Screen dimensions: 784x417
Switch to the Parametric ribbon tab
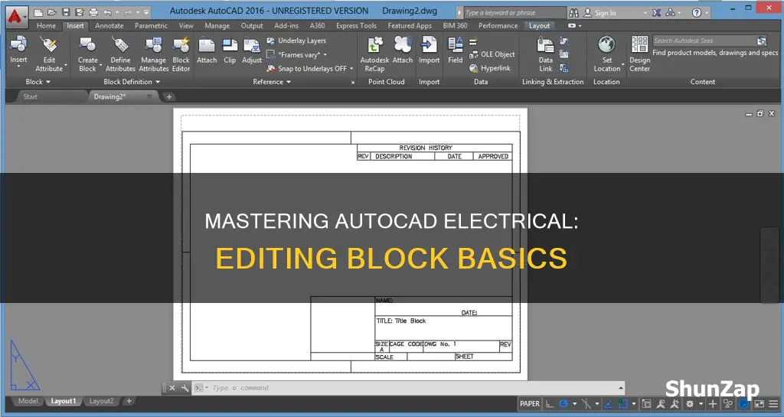pyautogui.click(x=151, y=25)
